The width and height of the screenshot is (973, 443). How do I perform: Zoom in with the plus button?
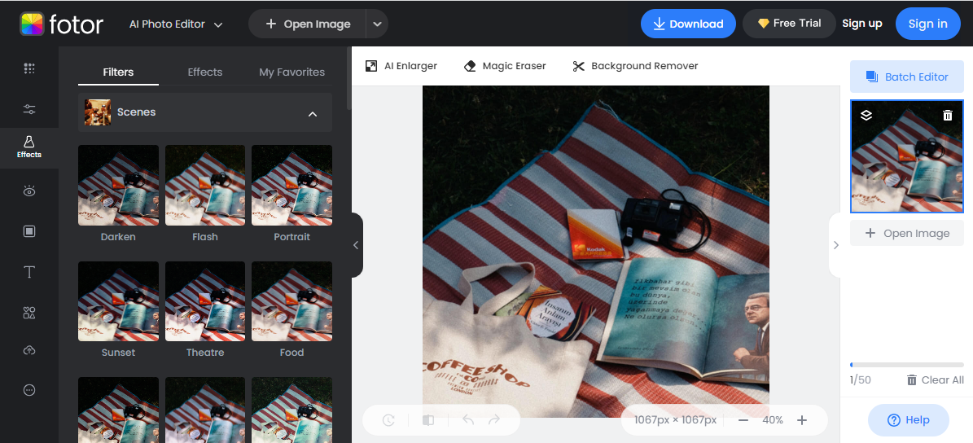click(802, 420)
